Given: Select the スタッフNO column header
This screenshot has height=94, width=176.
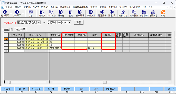Looking at the screenshot, I should tap(17, 35).
